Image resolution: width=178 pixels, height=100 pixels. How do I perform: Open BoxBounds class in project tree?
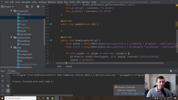click(26, 14)
